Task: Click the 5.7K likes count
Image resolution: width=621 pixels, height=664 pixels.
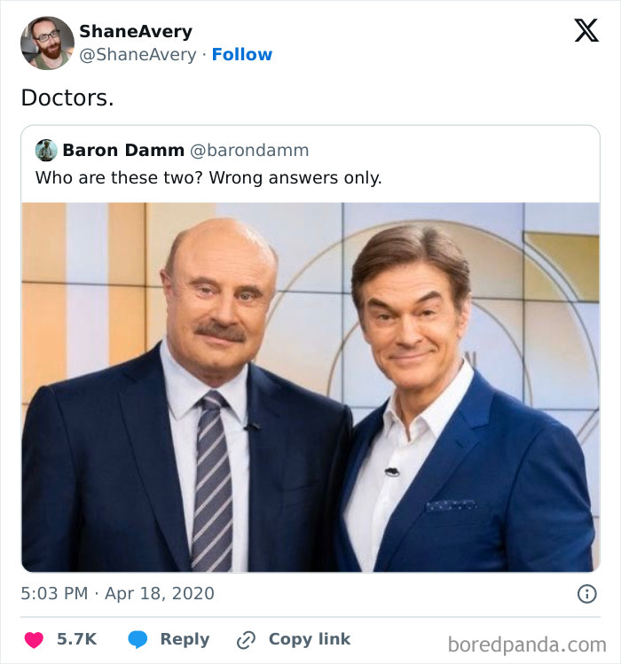Action: click(76, 639)
